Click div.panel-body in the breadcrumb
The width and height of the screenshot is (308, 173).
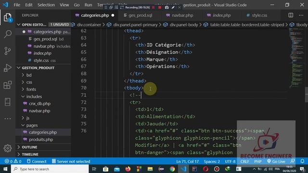click(184, 25)
